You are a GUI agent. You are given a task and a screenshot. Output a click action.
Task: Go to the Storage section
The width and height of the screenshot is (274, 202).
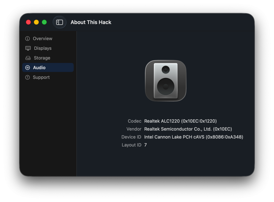coord(48,58)
